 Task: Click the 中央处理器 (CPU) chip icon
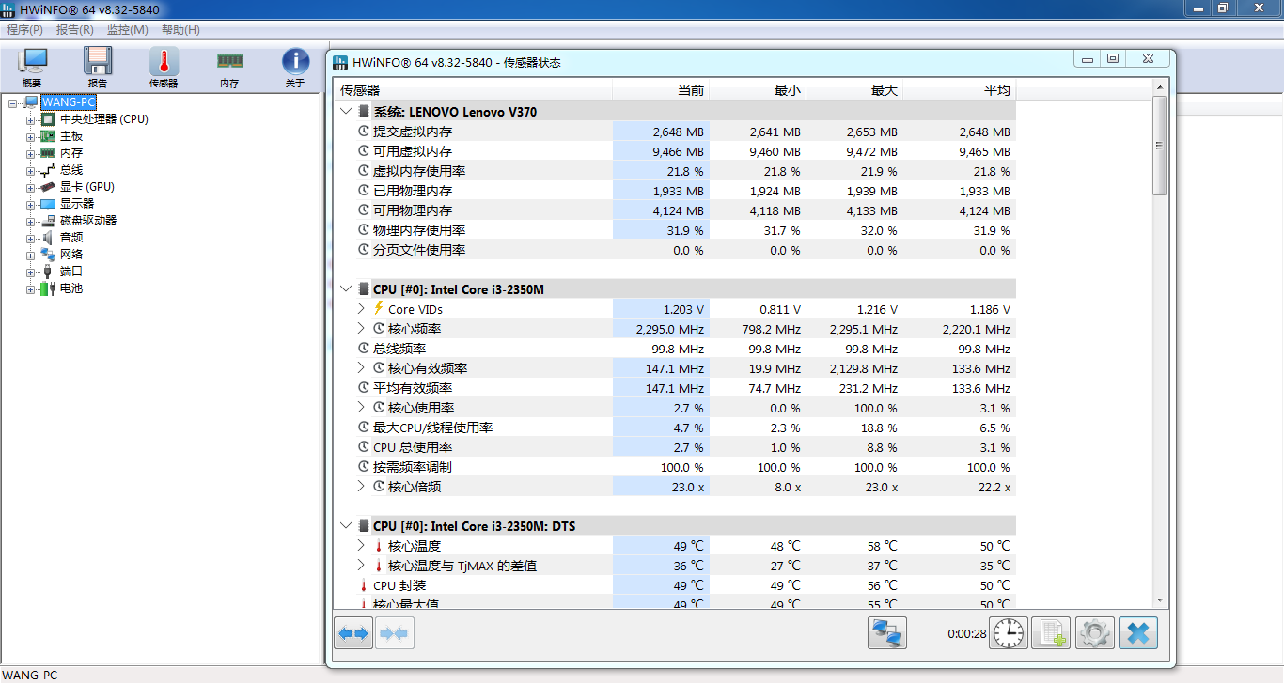(48, 119)
